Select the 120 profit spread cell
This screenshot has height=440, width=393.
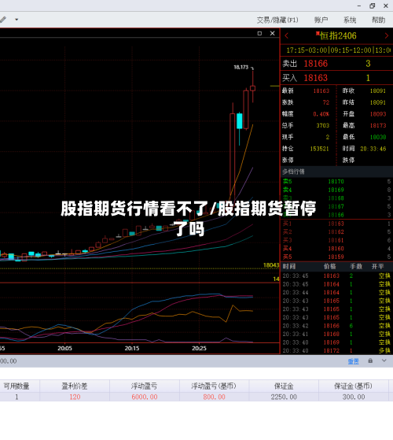click(75, 397)
